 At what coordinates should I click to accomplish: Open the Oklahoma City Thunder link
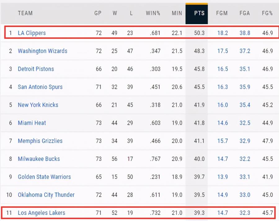click(46, 195)
